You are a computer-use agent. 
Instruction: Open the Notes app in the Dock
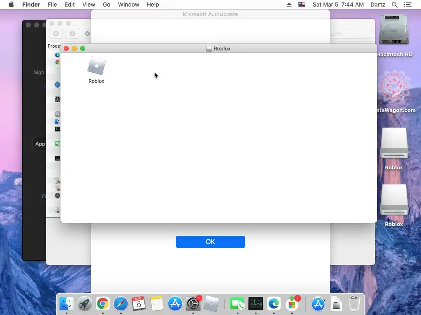(x=157, y=304)
